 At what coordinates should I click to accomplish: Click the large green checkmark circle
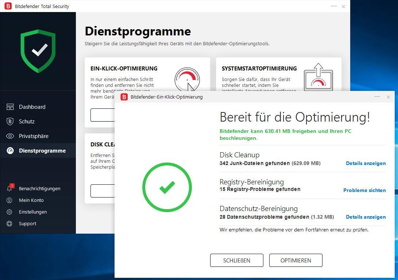click(x=167, y=187)
